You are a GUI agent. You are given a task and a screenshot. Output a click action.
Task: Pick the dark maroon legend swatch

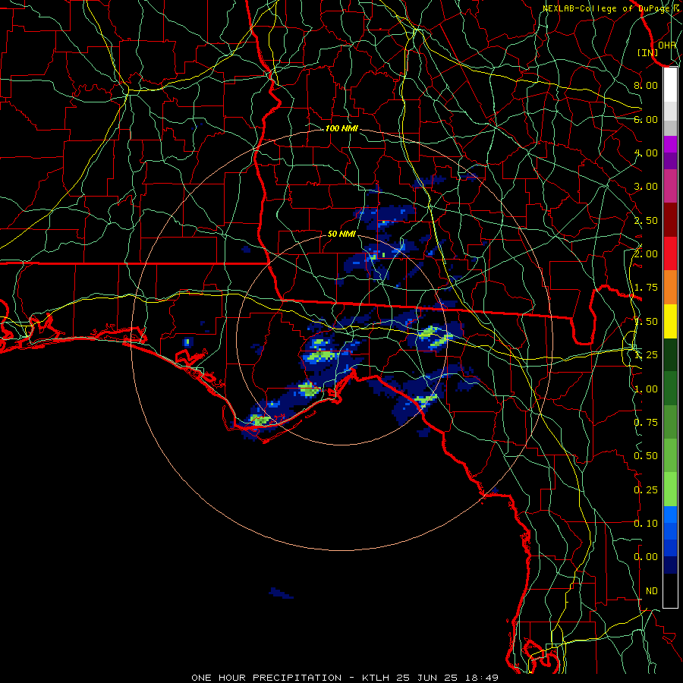pos(670,220)
